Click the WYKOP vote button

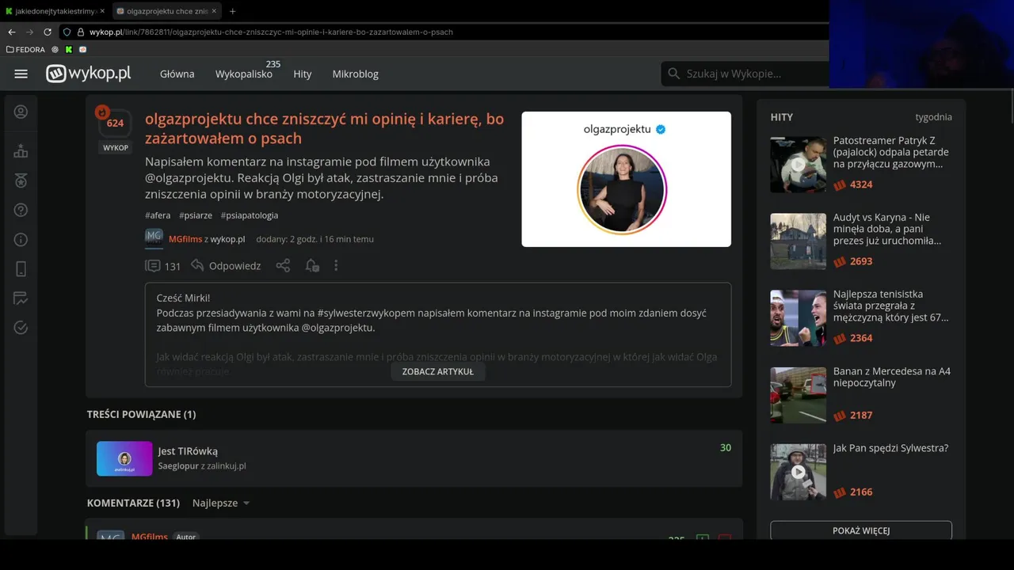click(116, 147)
